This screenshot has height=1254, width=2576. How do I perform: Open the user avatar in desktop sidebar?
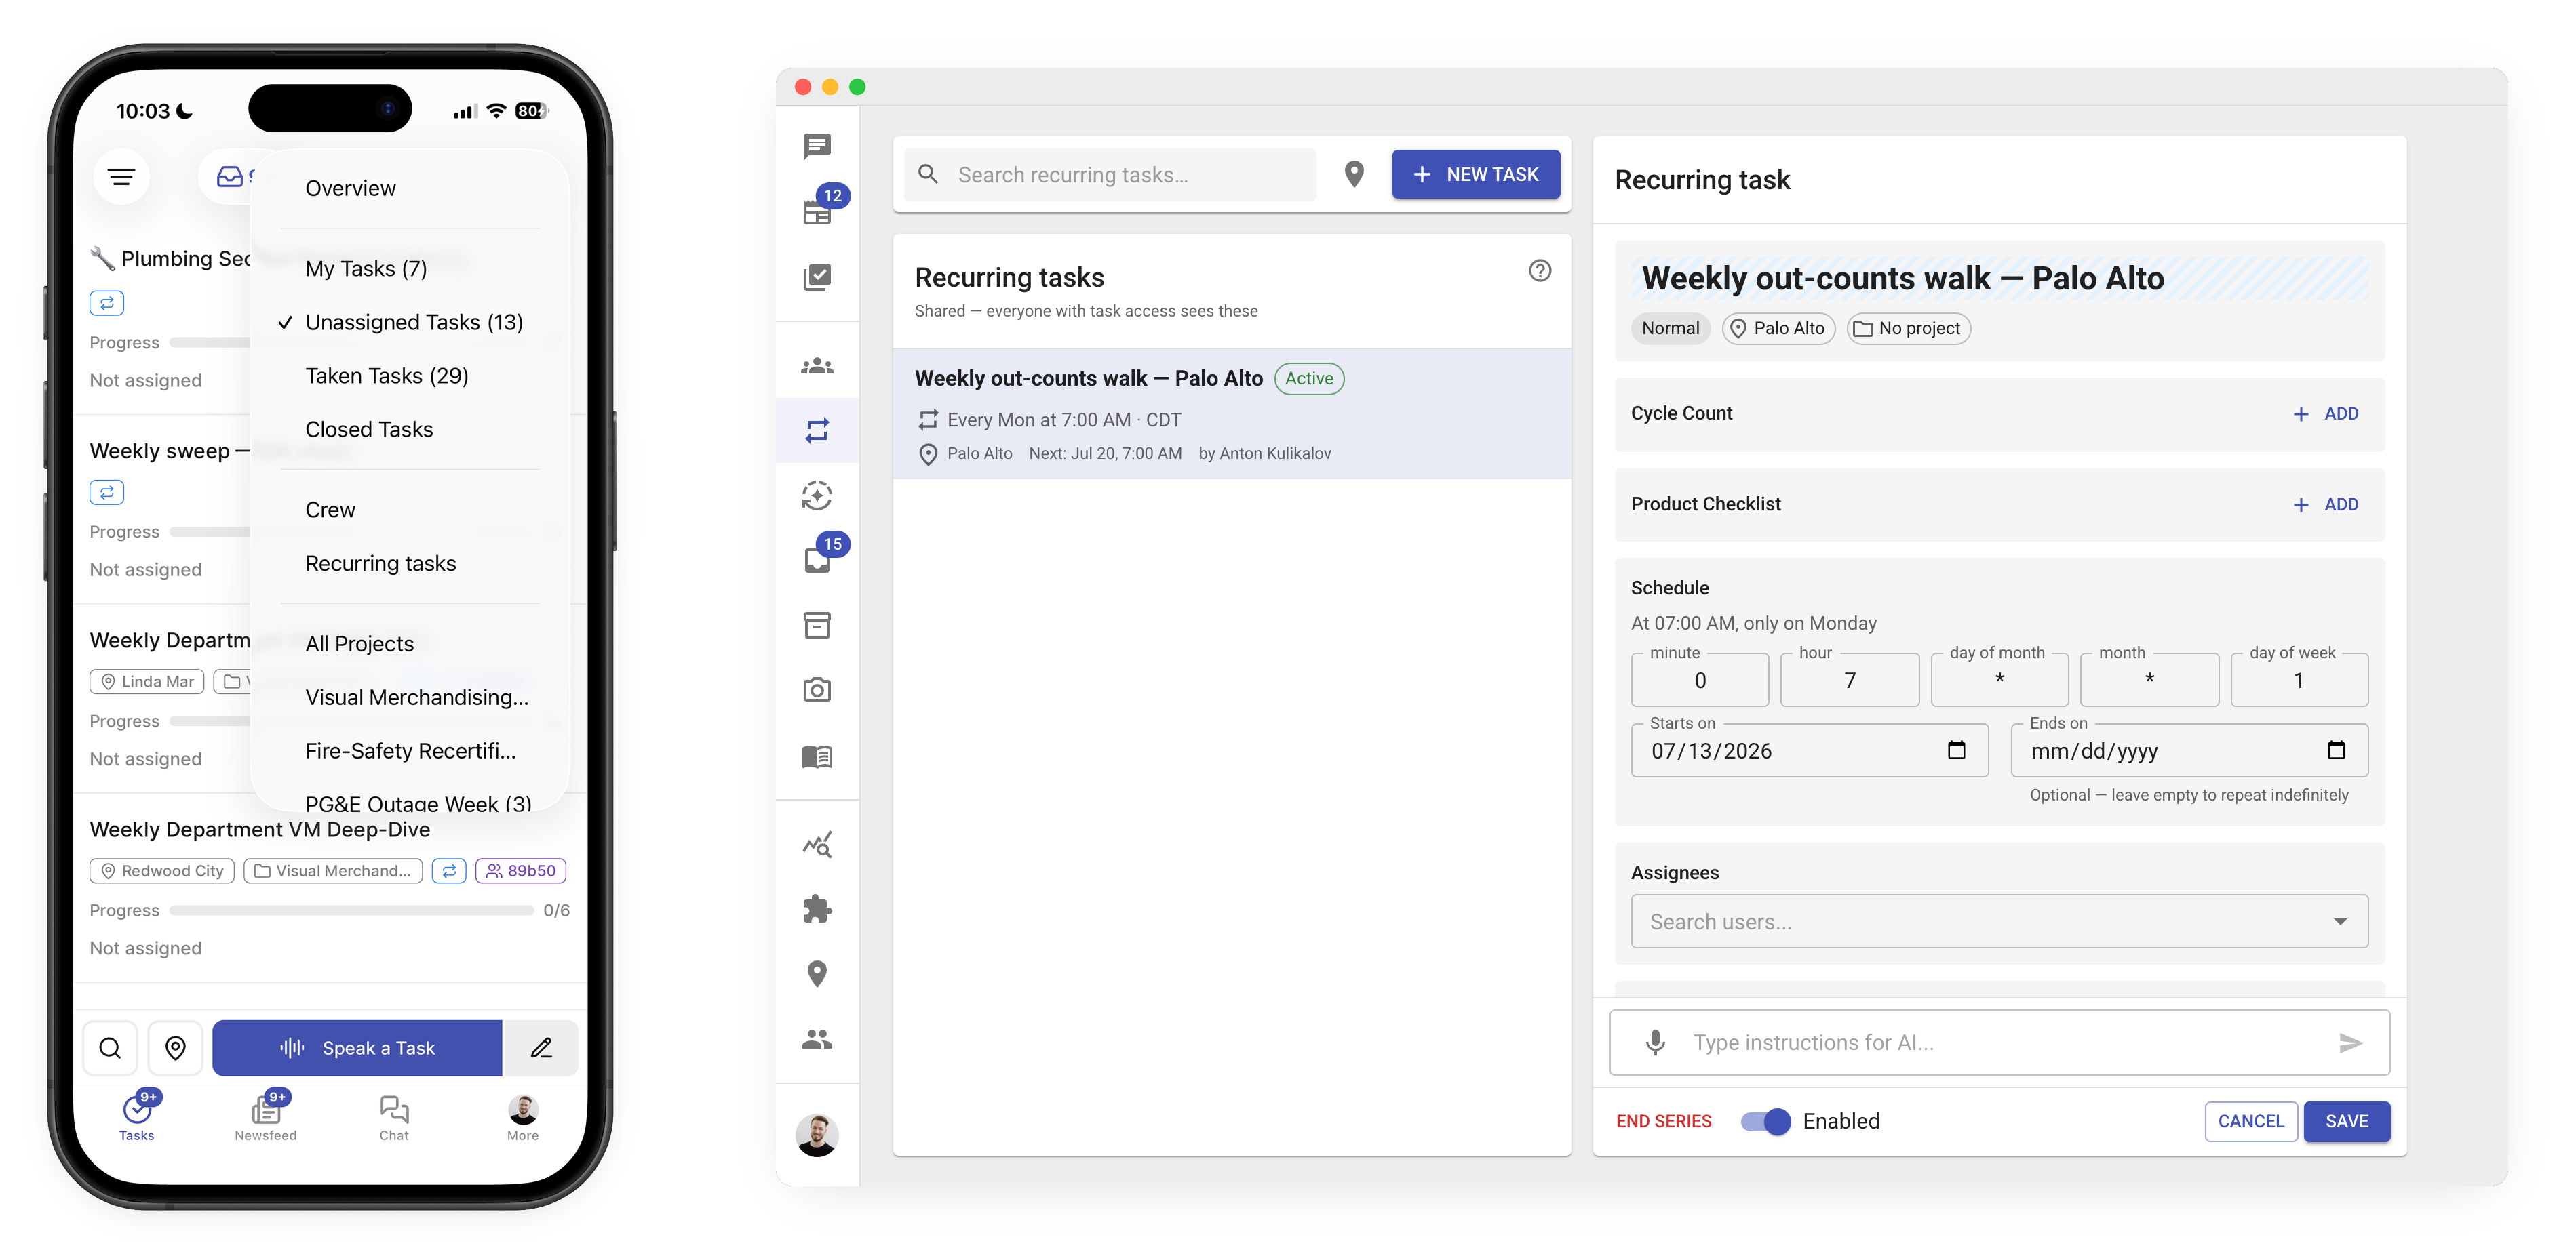point(817,1134)
